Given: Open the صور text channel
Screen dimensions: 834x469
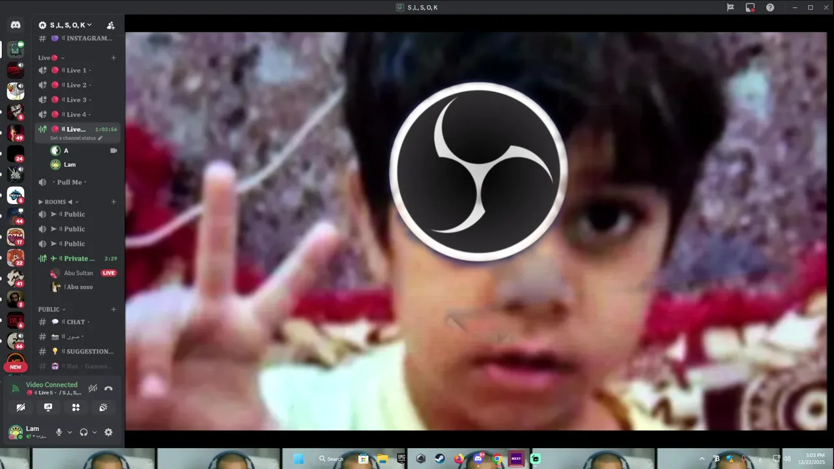Looking at the screenshot, I should coord(78,337).
